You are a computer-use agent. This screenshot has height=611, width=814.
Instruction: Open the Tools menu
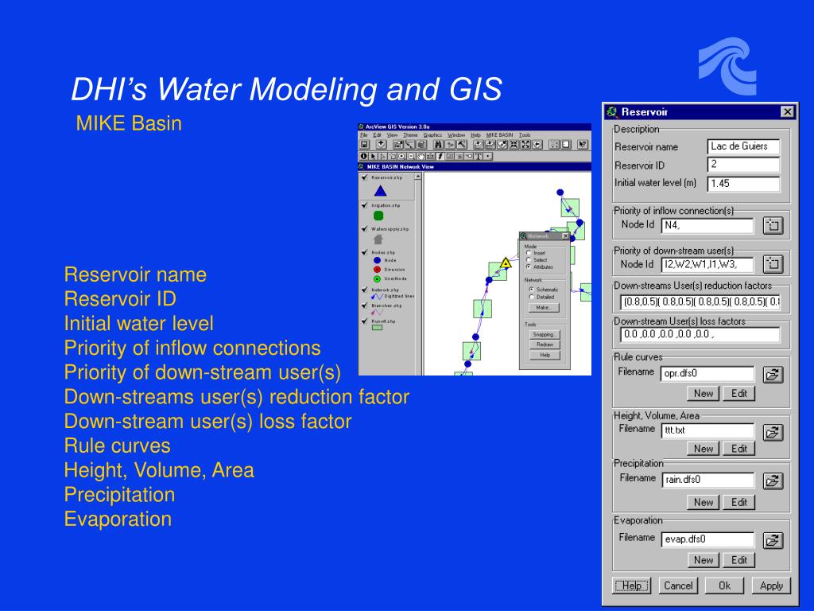coord(525,135)
